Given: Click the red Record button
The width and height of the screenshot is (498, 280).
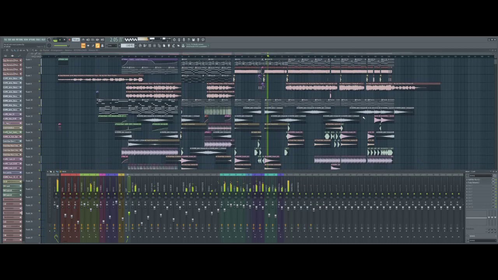Looking at the screenshot, I should pos(69,40).
